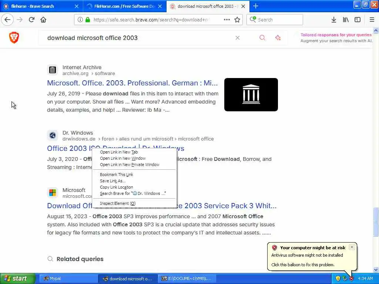Reload the current page

click(x=31, y=20)
